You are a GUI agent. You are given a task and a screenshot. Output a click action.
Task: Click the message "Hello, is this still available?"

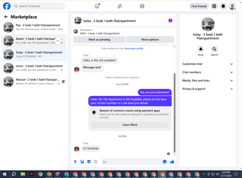tap(100, 60)
